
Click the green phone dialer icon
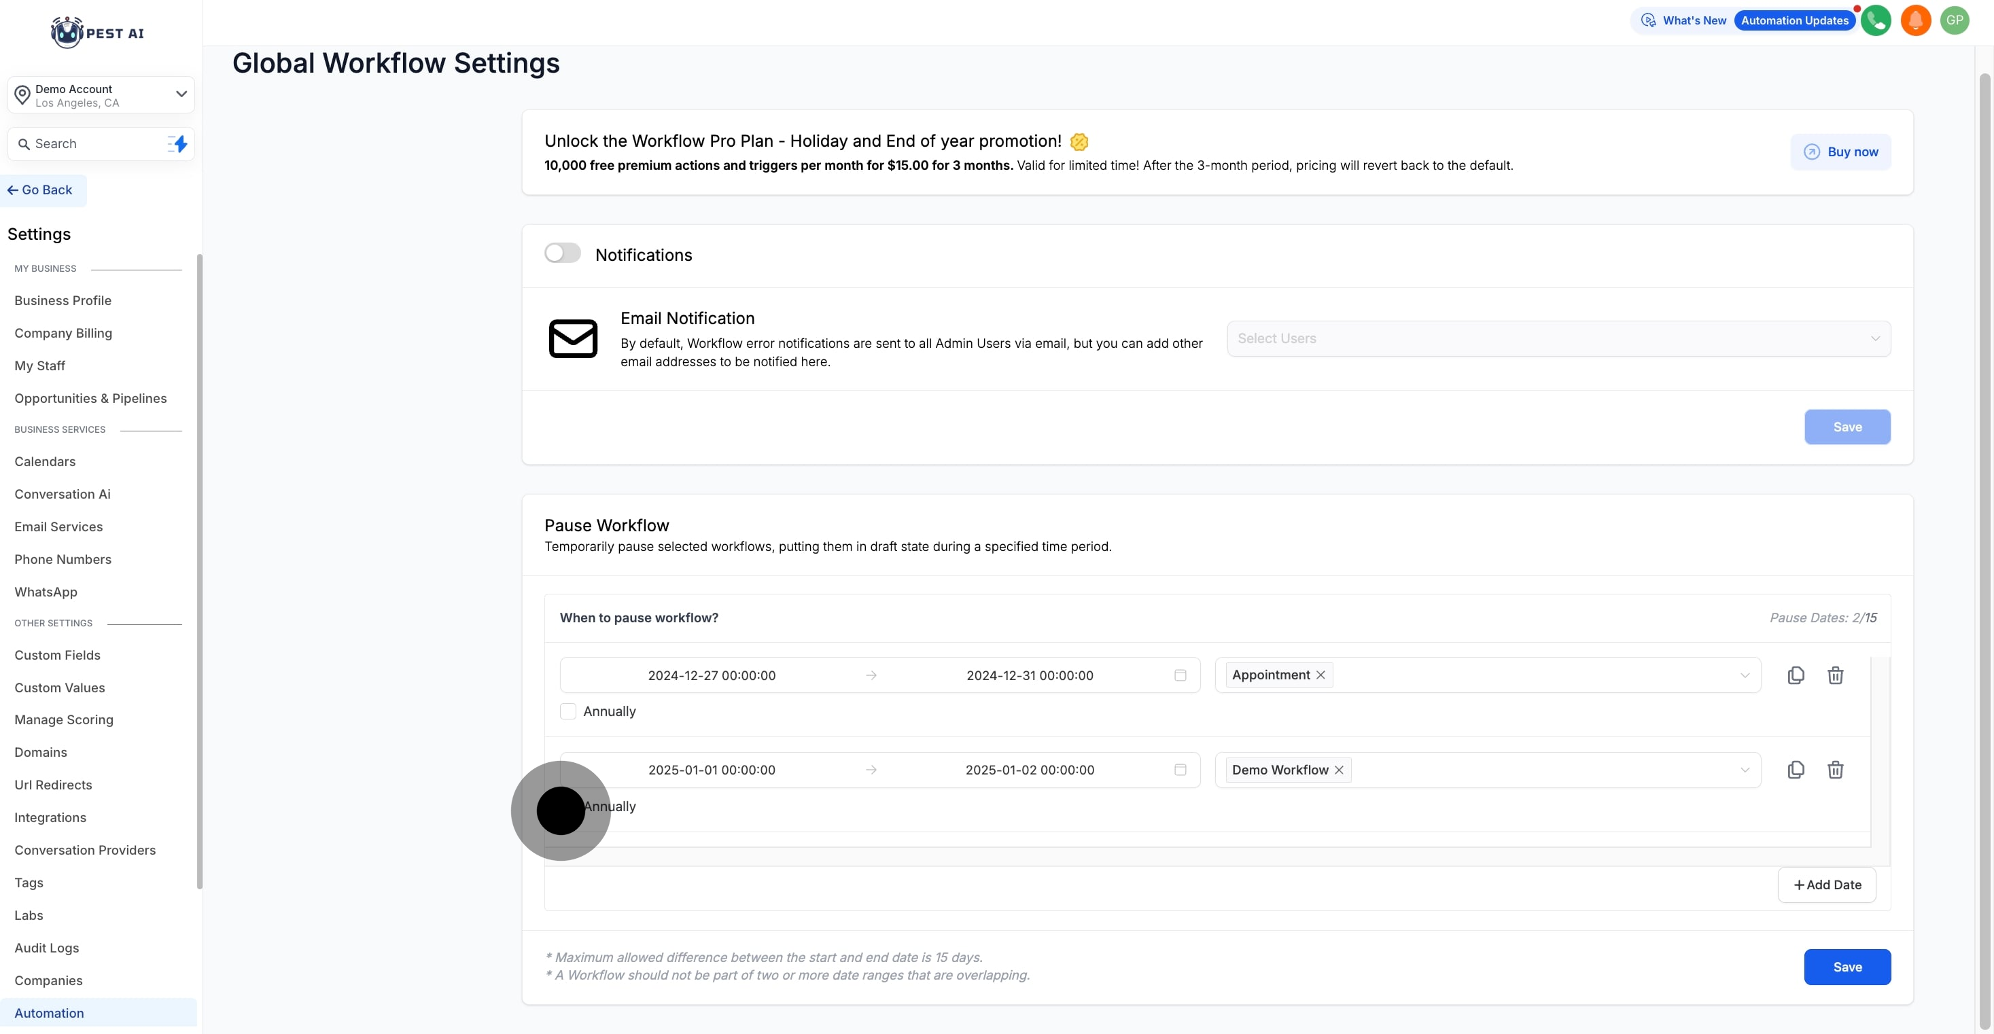1875,21
